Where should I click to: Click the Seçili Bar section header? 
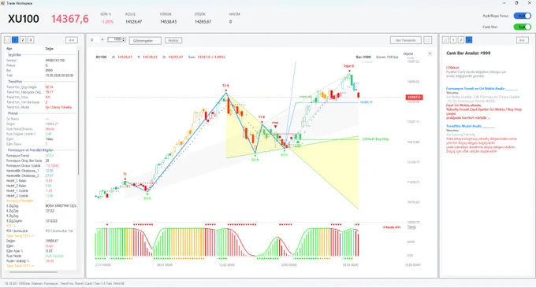15,54
